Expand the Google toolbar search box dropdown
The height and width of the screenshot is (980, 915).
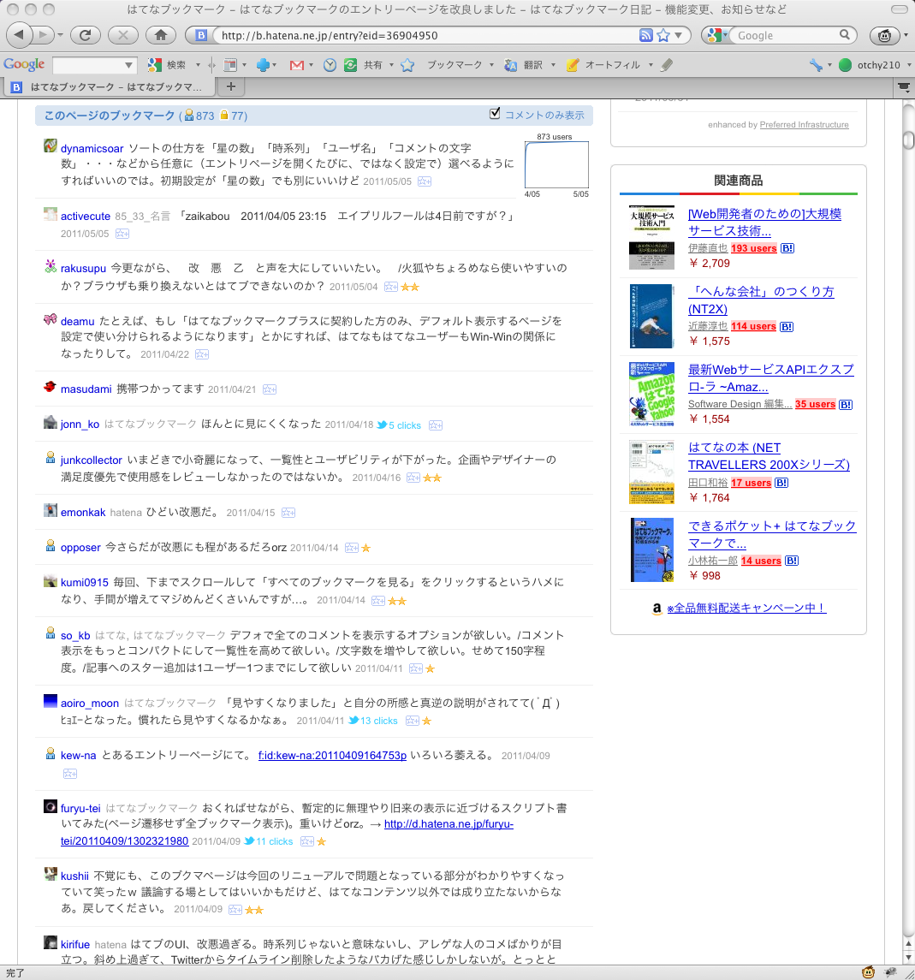[x=128, y=65]
